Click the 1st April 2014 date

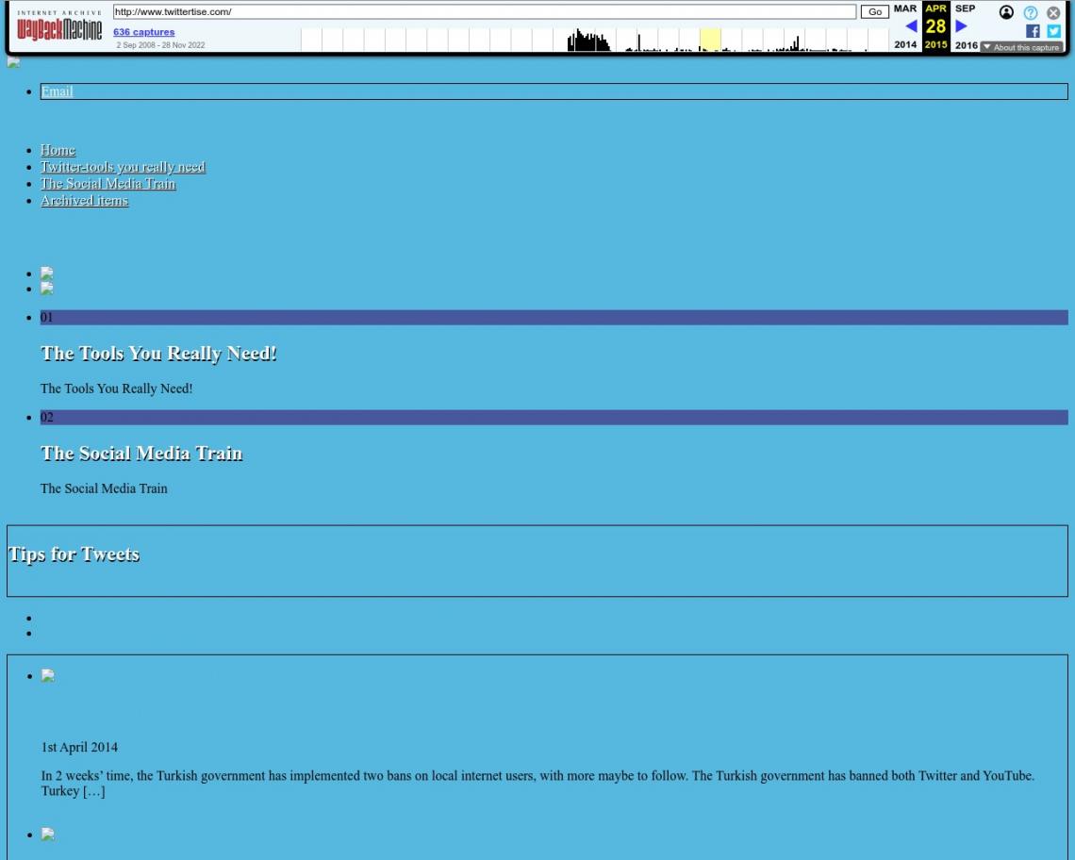point(79,747)
